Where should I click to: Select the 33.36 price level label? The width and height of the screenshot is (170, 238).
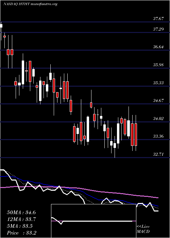tap(158, 136)
